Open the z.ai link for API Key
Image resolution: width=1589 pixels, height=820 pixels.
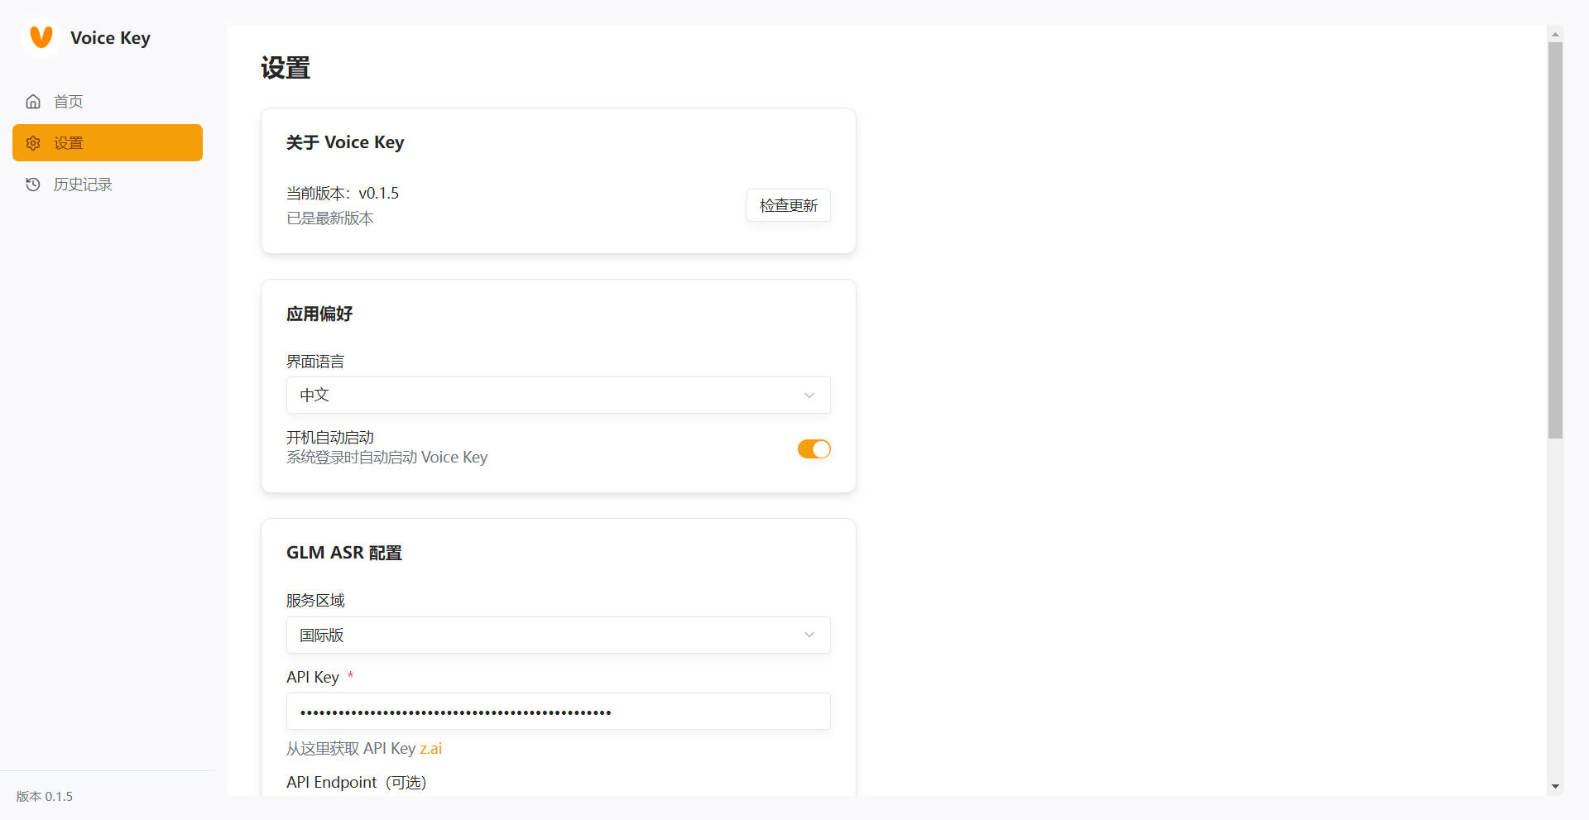coord(430,749)
